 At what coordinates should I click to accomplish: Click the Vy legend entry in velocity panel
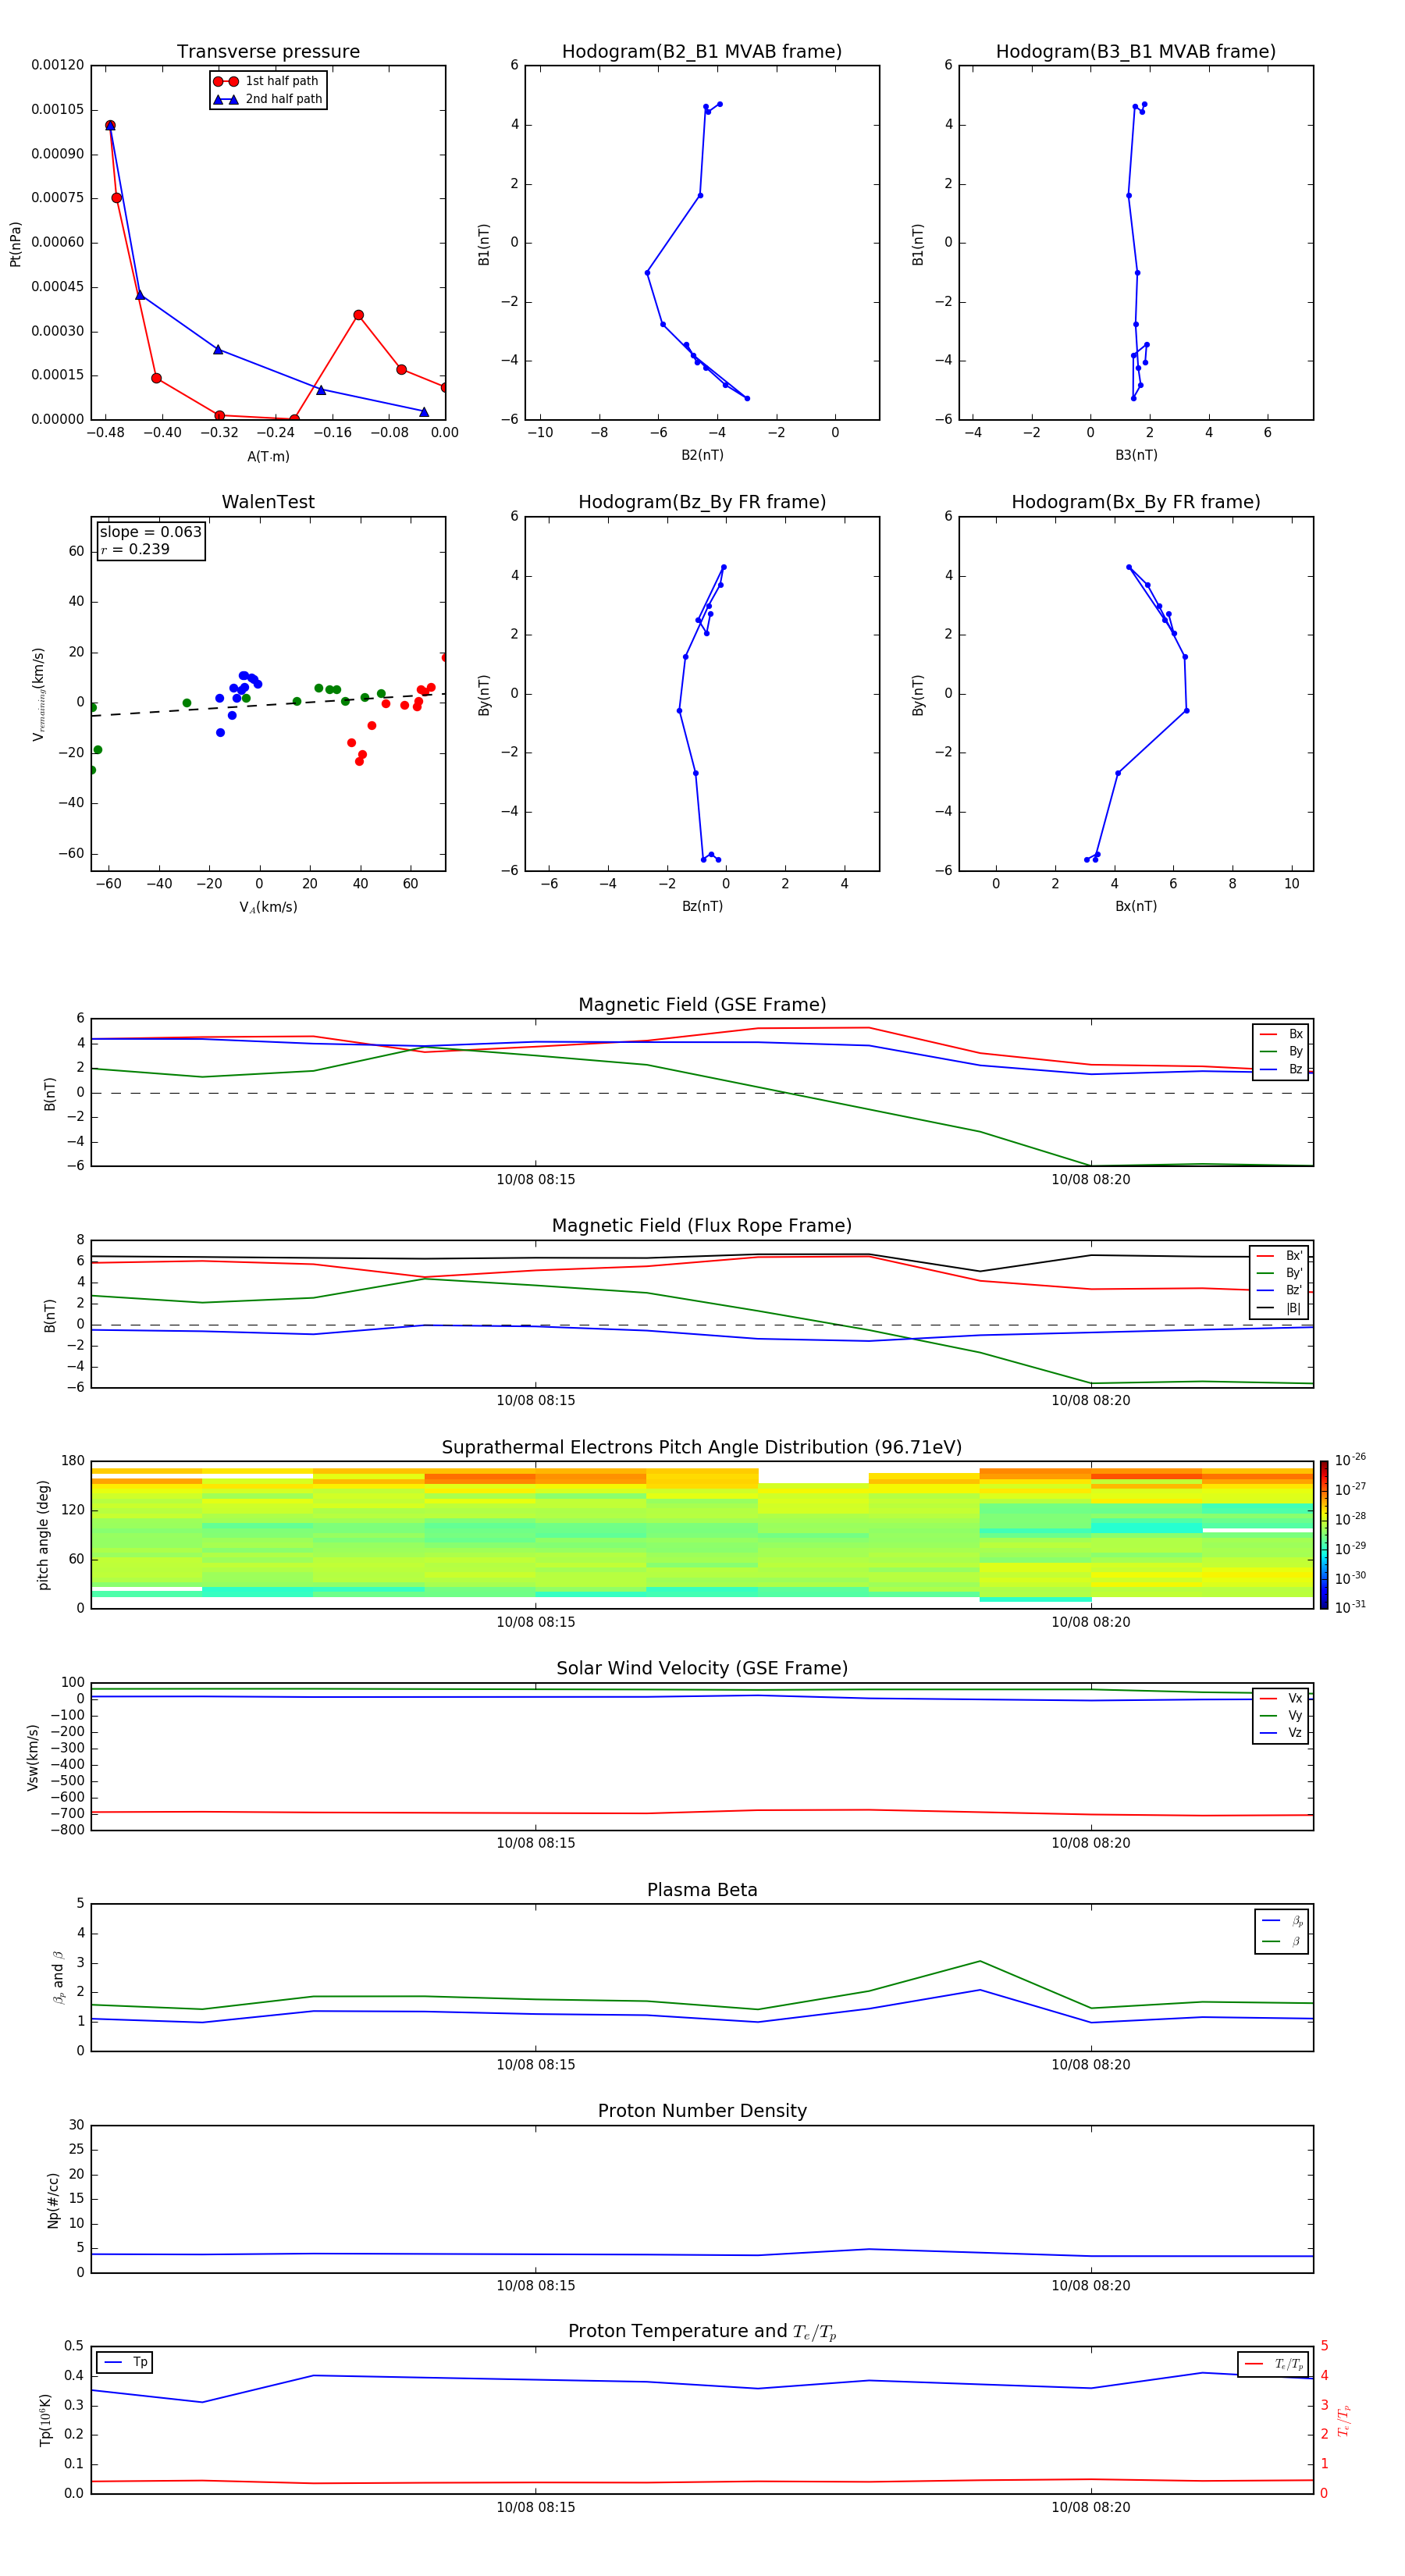tap(1281, 1715)
